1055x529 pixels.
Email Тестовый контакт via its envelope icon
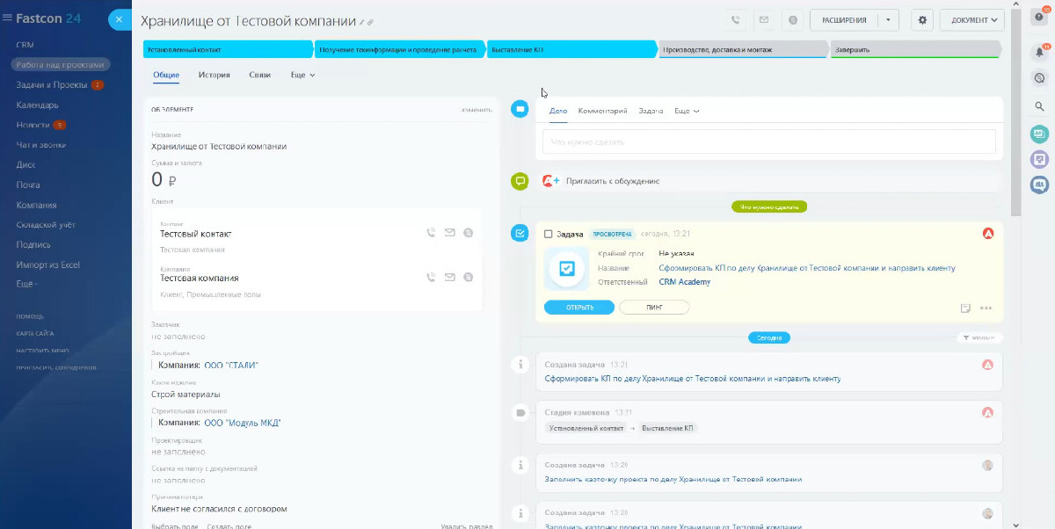click(x=449, y=233)
